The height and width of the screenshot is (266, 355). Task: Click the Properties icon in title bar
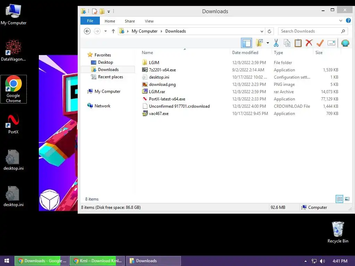[x=94, y=11]
